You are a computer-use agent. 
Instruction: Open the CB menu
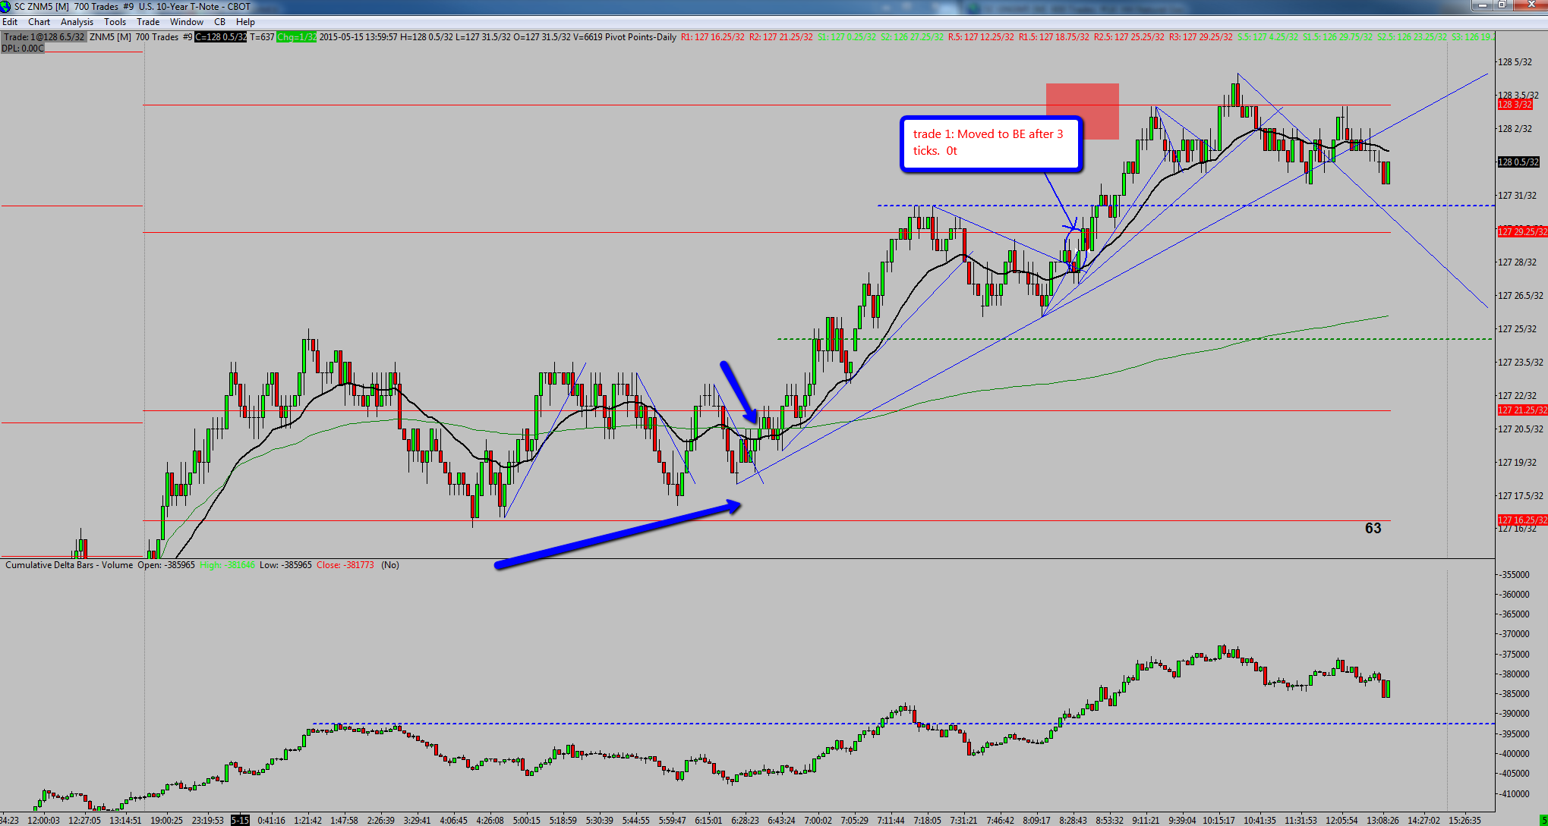[x=219, y=22]
